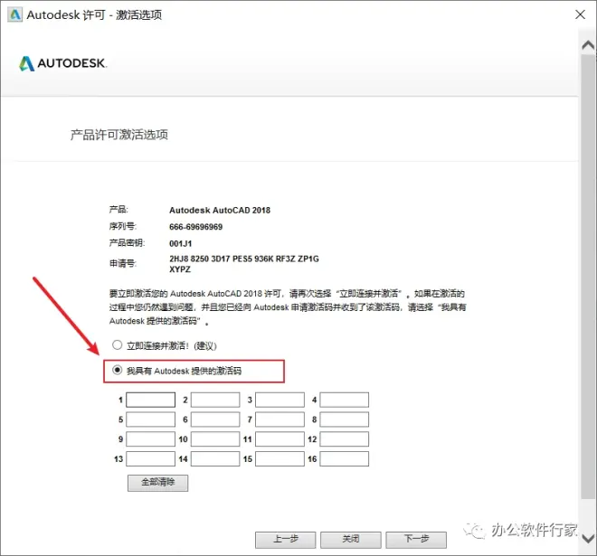Click activation code field 13
Viewport: 597px width, 556px height.
click(150, 459)
